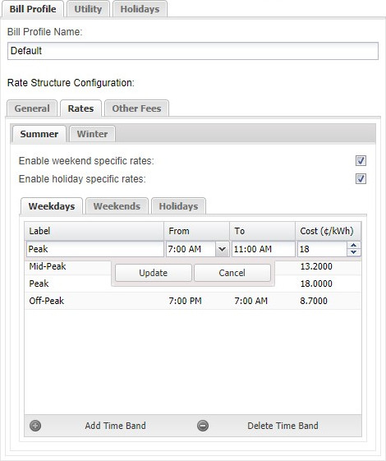Decrease cost with the spinner down arrow
The height and width of the screenshot is (461, 386).
(354, 252)
